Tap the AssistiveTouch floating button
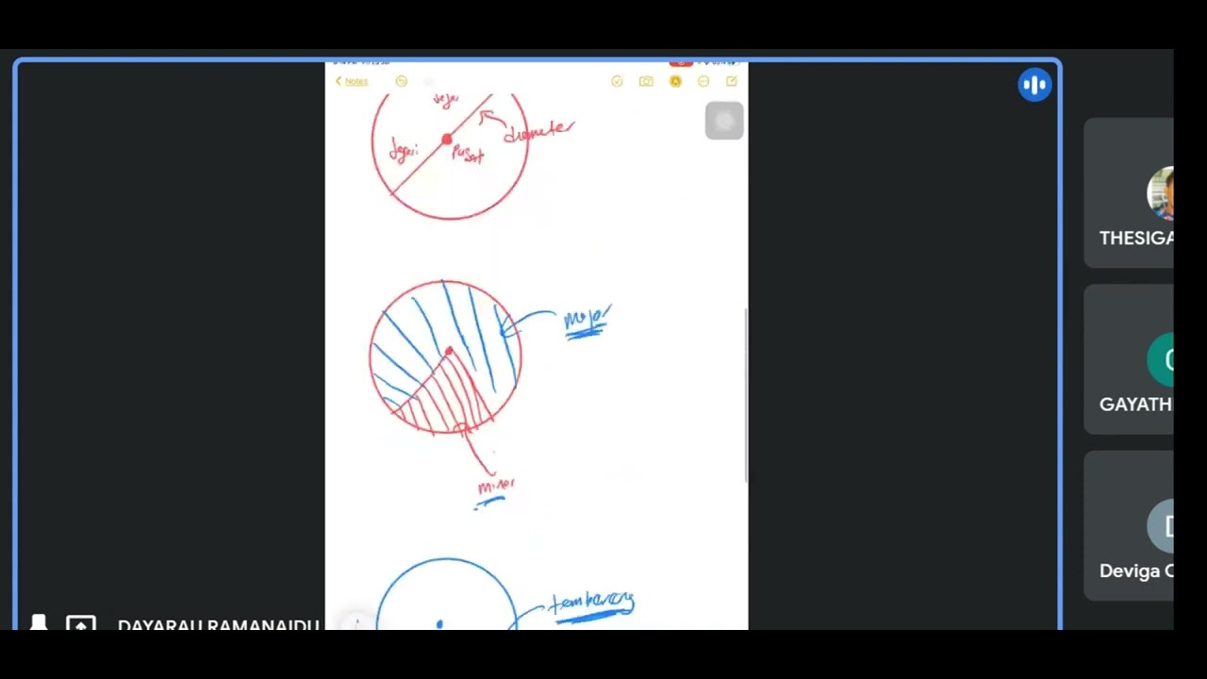1207x679 pixels. [x=724, y=121]
